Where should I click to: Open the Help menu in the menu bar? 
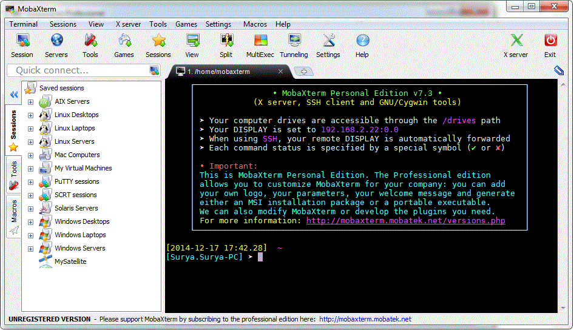[283, 24]
